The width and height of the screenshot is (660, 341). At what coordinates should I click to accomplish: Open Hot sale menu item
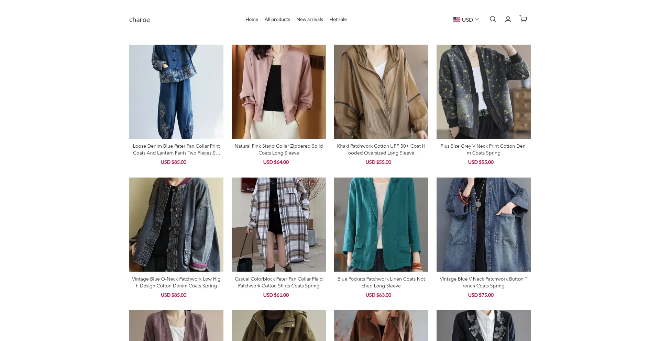[338, 19]
